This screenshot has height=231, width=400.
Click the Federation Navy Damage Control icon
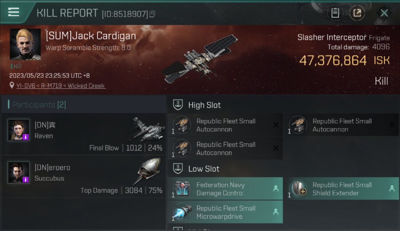[182, 189]
